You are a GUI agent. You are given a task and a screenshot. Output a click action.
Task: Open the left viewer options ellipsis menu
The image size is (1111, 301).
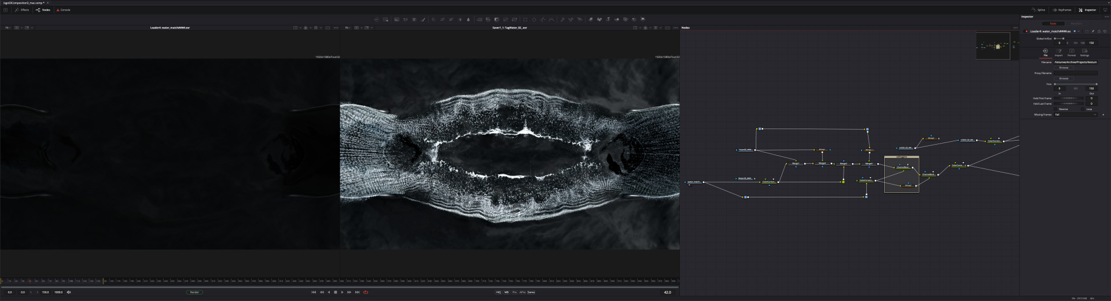pos(336,28)
